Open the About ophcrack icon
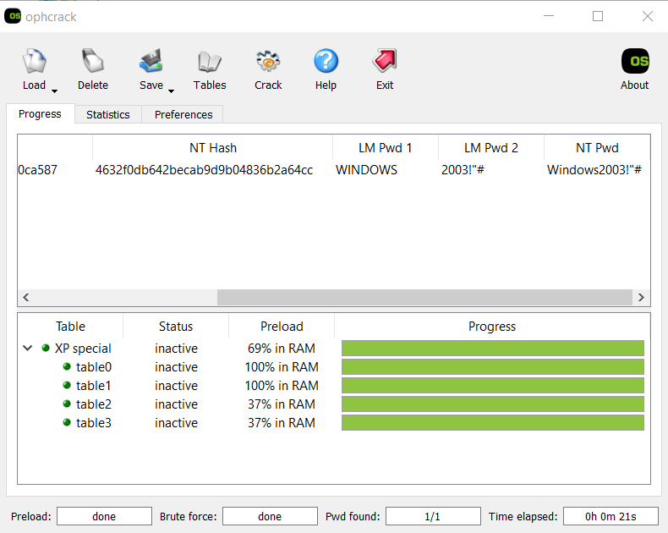The image size is (668, 533). pos(635,61)
